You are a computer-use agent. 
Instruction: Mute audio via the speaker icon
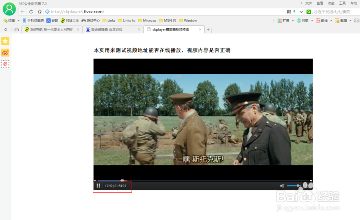(x=282, y=186)
